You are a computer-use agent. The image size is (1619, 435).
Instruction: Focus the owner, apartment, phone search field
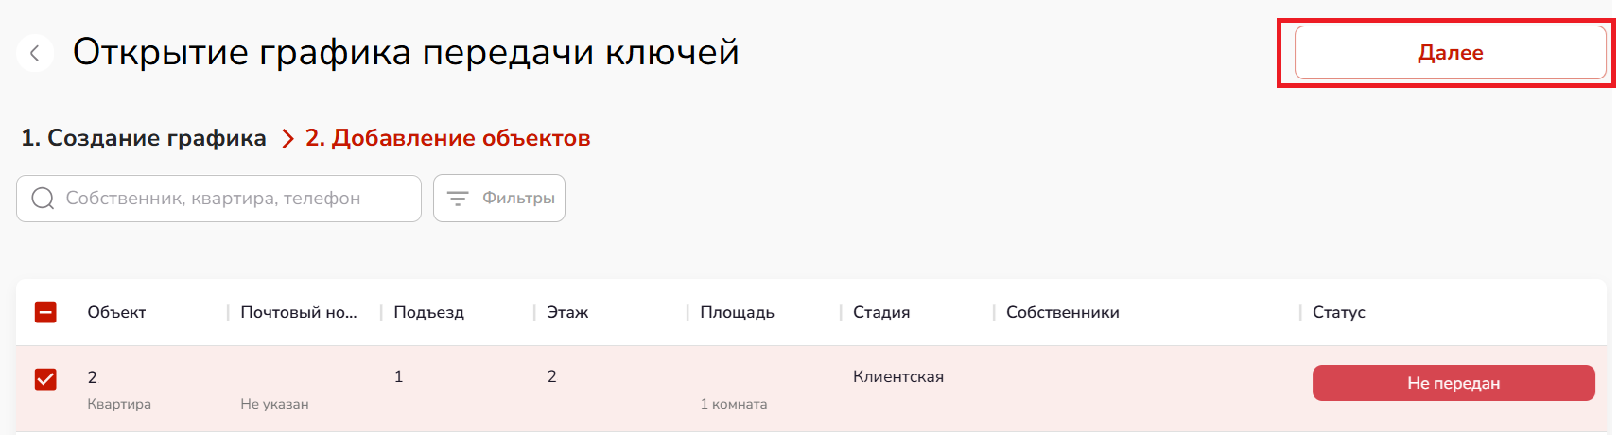[x=236, y=199]
